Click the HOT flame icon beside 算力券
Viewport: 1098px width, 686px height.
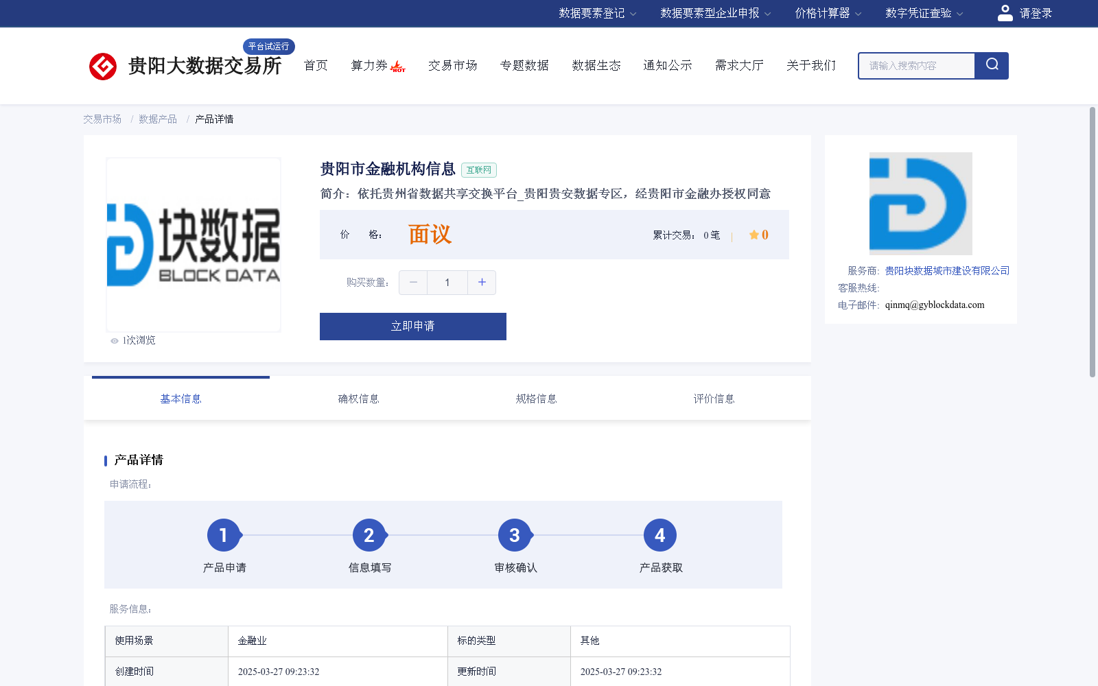(398, 67)
